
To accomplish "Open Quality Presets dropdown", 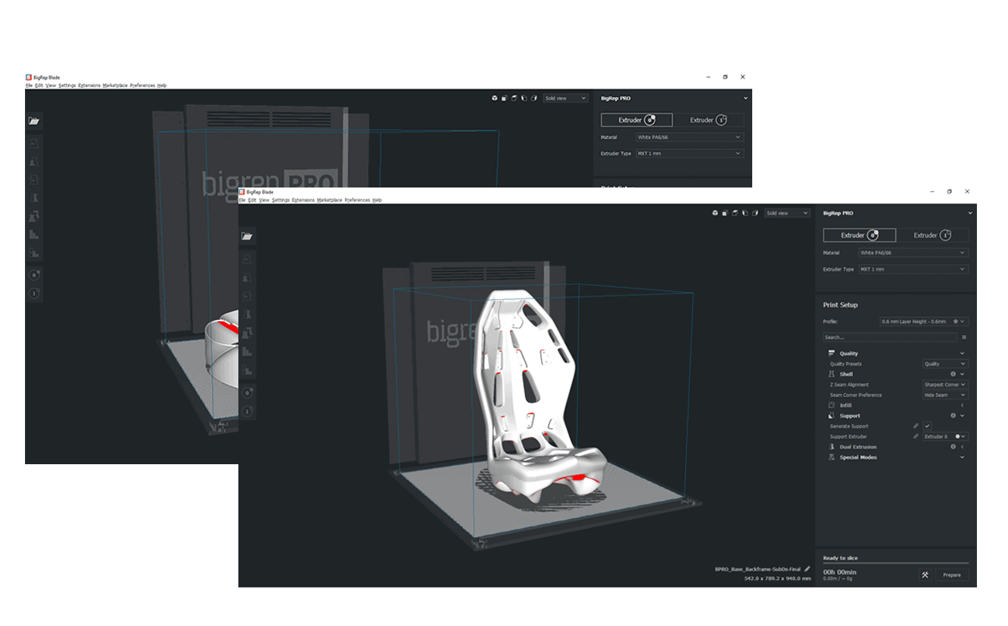I will coord(945,364).
